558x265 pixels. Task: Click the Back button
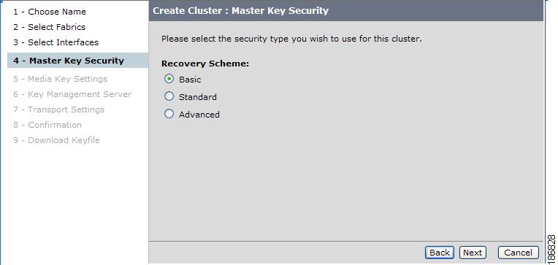click(x=440, y=253)
